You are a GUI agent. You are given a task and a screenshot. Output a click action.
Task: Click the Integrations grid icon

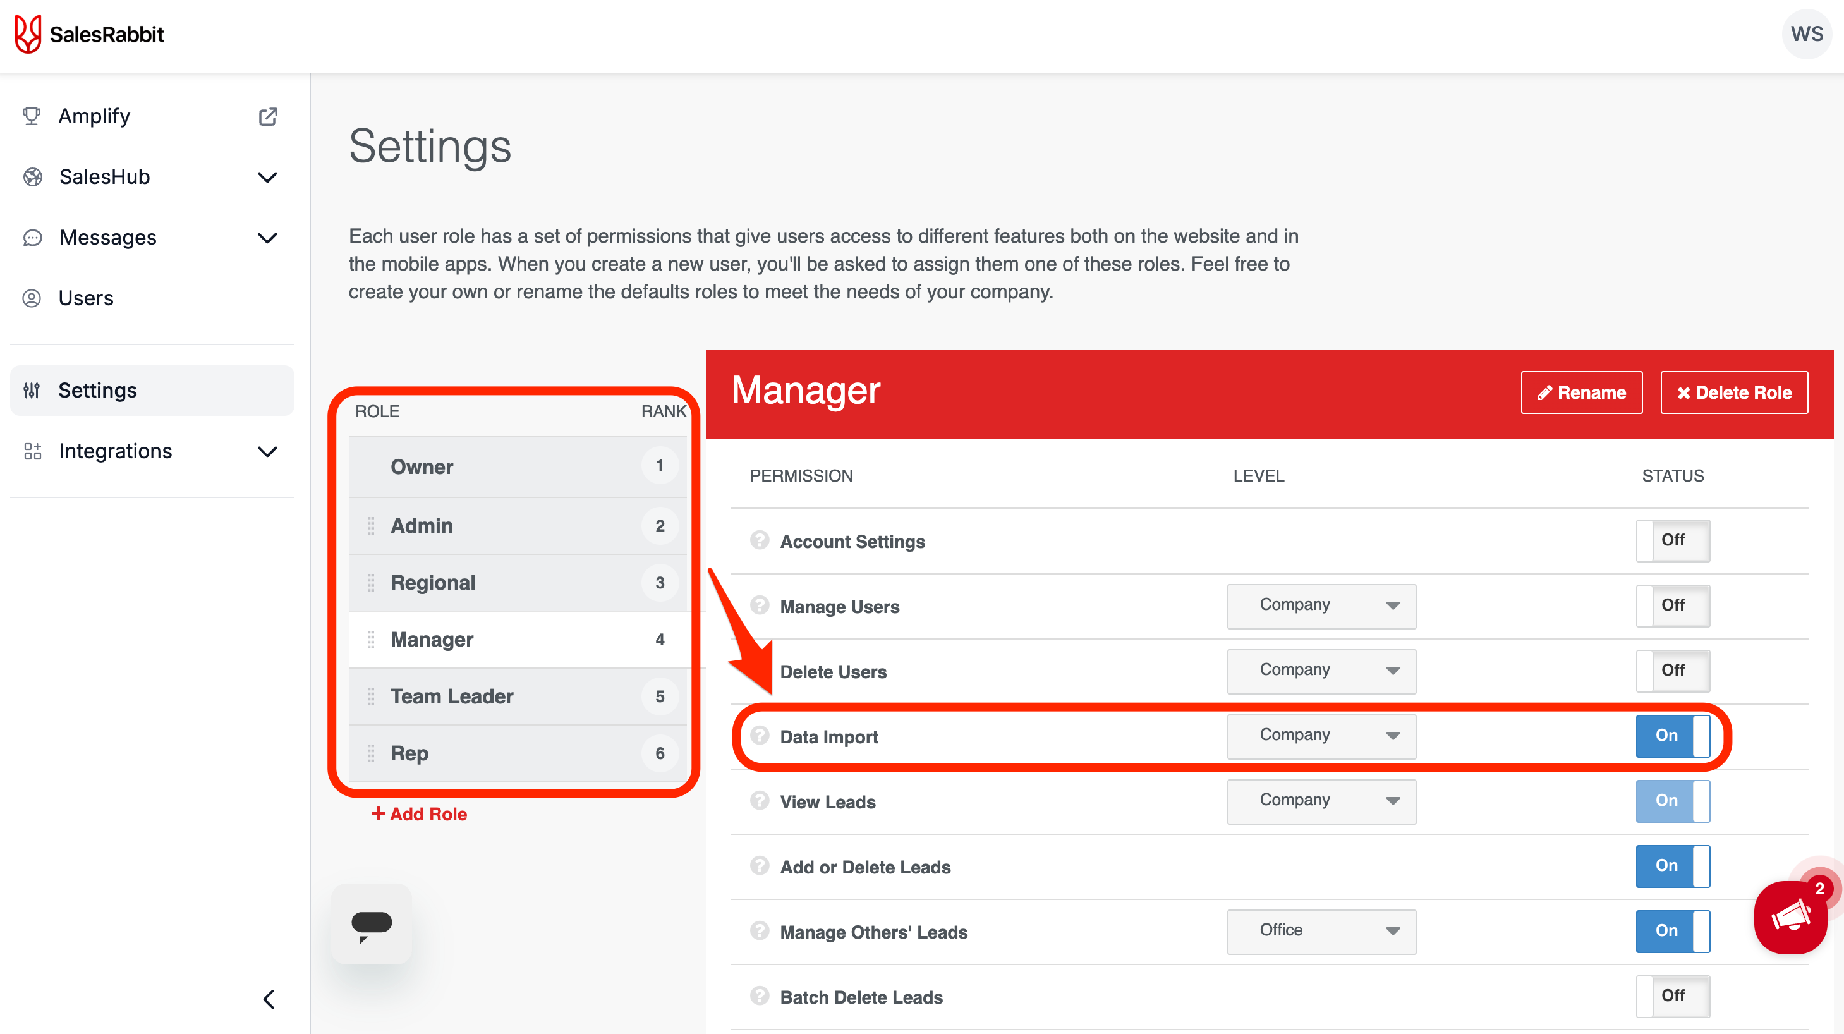point(32,451)
